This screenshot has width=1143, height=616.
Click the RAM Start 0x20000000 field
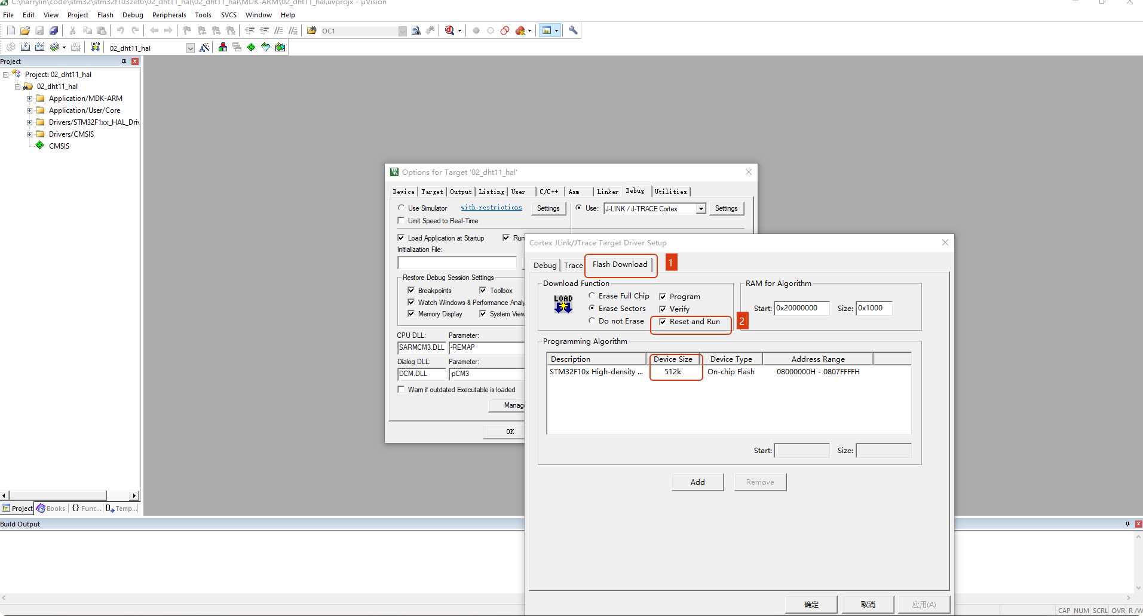click(x=801, y=308)
